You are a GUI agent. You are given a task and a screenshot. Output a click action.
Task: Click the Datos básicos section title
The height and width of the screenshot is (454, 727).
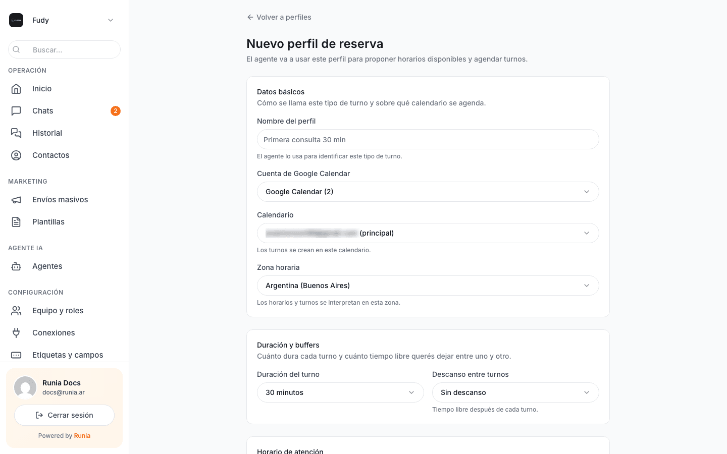(281, 92)
